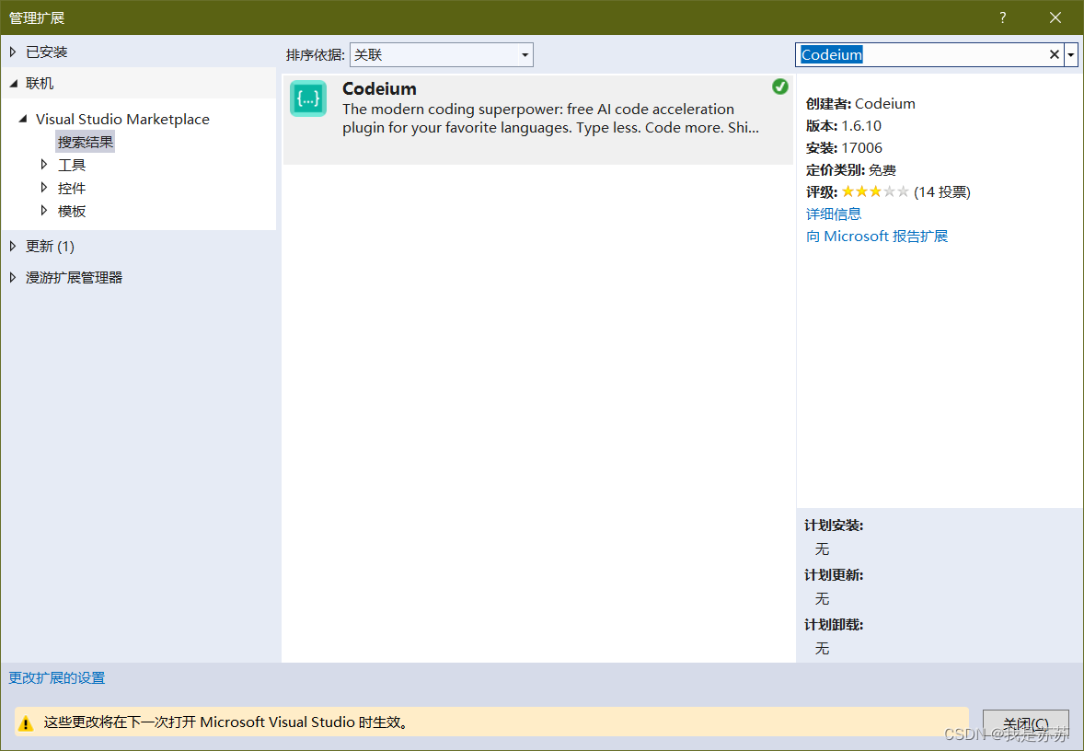Image resolution: width=1084 pixels, height=751 pixels.
Task: Click the (14 投票) vote count
Action: [x=942, y=192]
